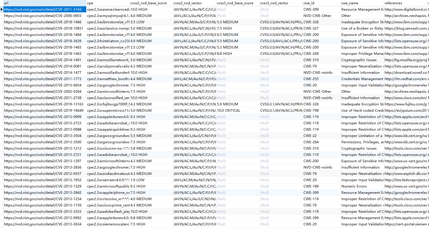Select the CVE-2011-3143 url cell
This screenshot has height=232, width=429.
coord(45,9)
